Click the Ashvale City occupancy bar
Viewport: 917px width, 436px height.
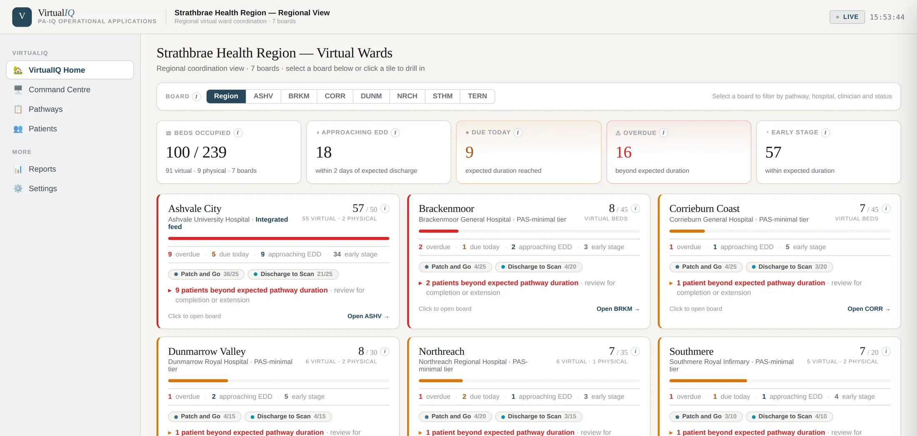[x=278, y=239]
